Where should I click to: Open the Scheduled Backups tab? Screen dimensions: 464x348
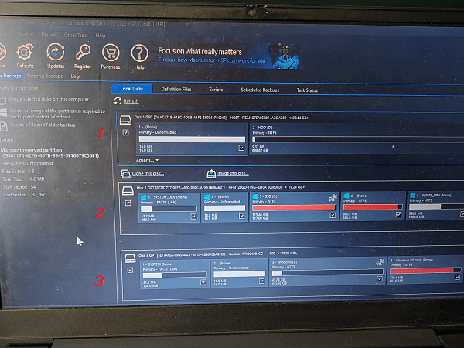tap(260, 90)
